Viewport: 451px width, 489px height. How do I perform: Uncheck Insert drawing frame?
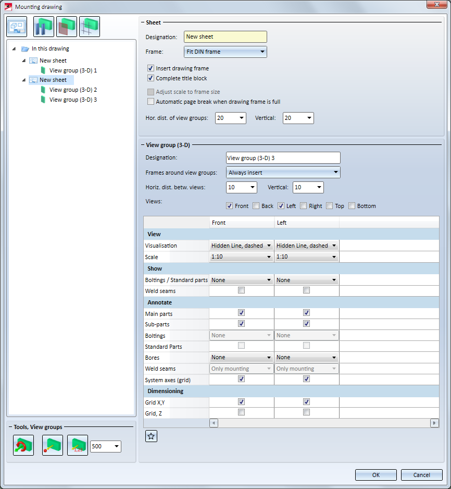pyautogui.click(x=151, y=68)
